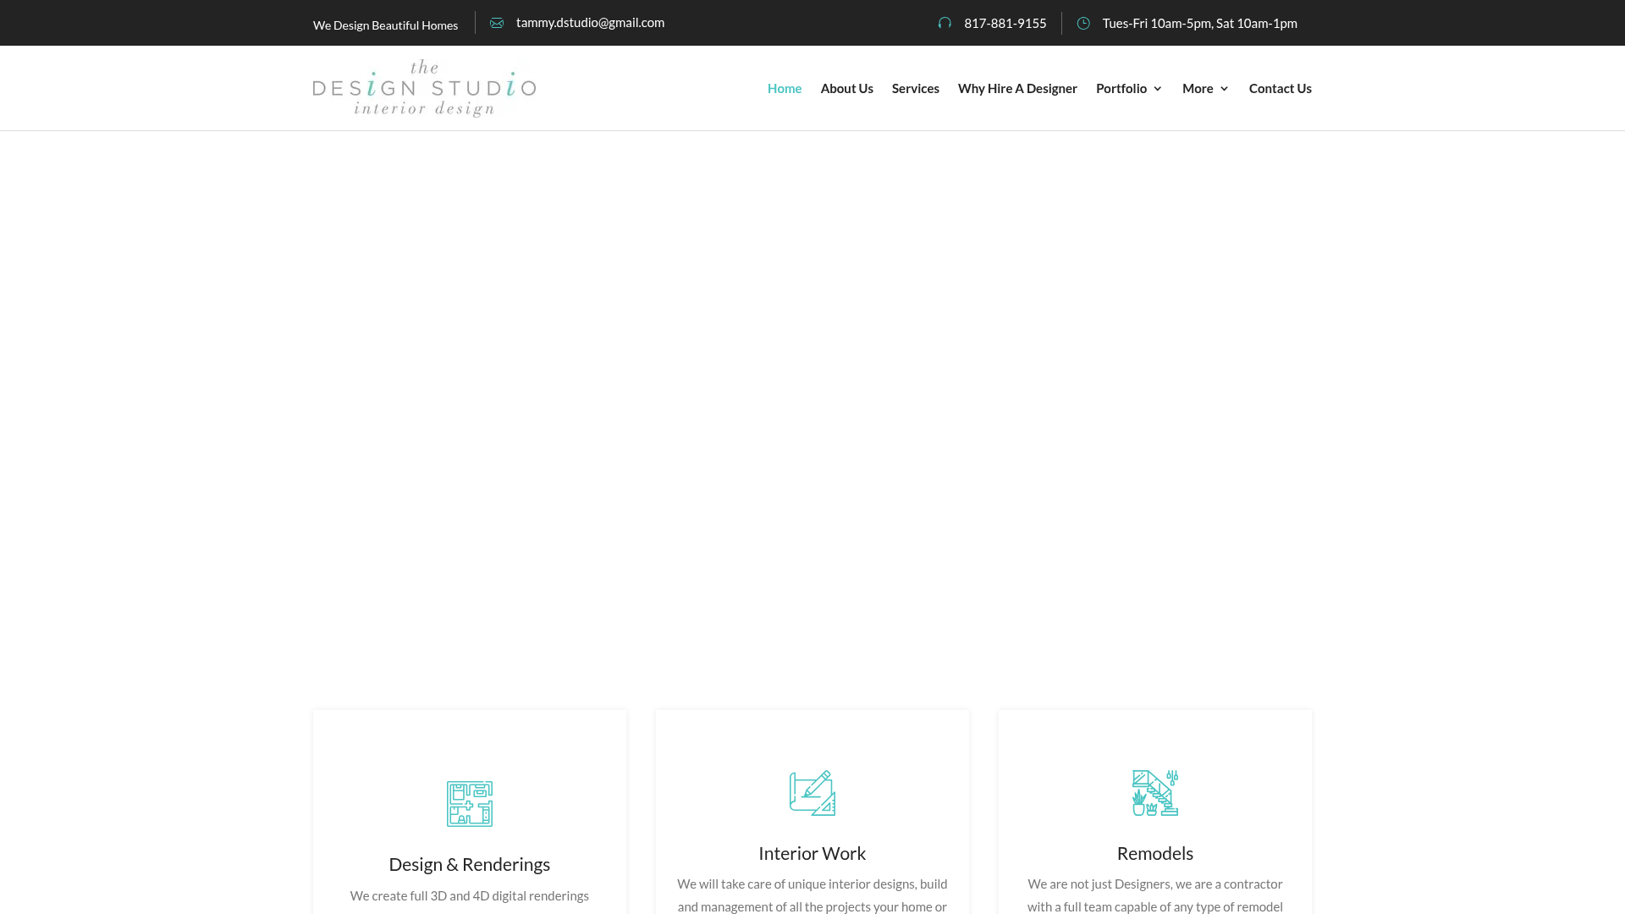Click the Interior Work heading
Image resolution: width=1625 pixels, height=914 pixels.
tap(812, 853)
